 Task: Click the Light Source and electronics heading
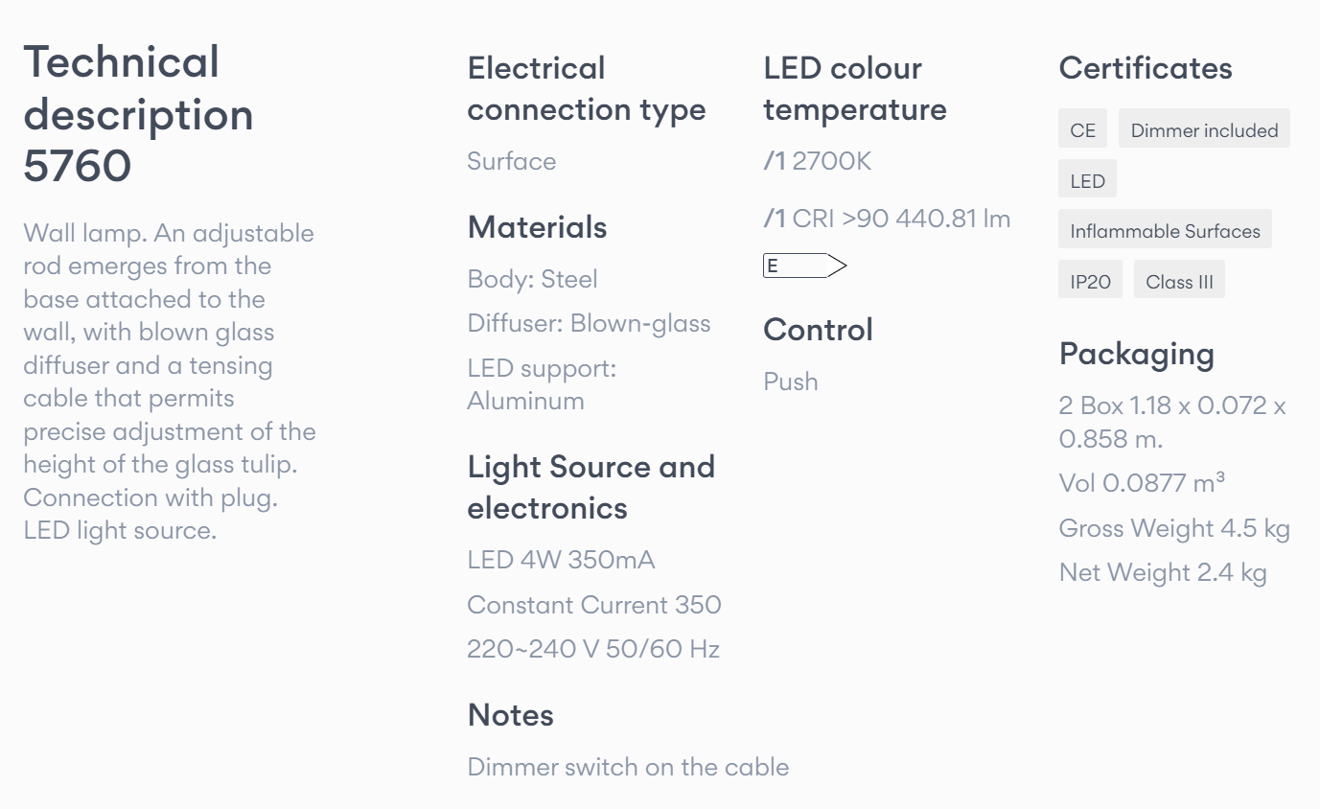[x=591, y=487]
